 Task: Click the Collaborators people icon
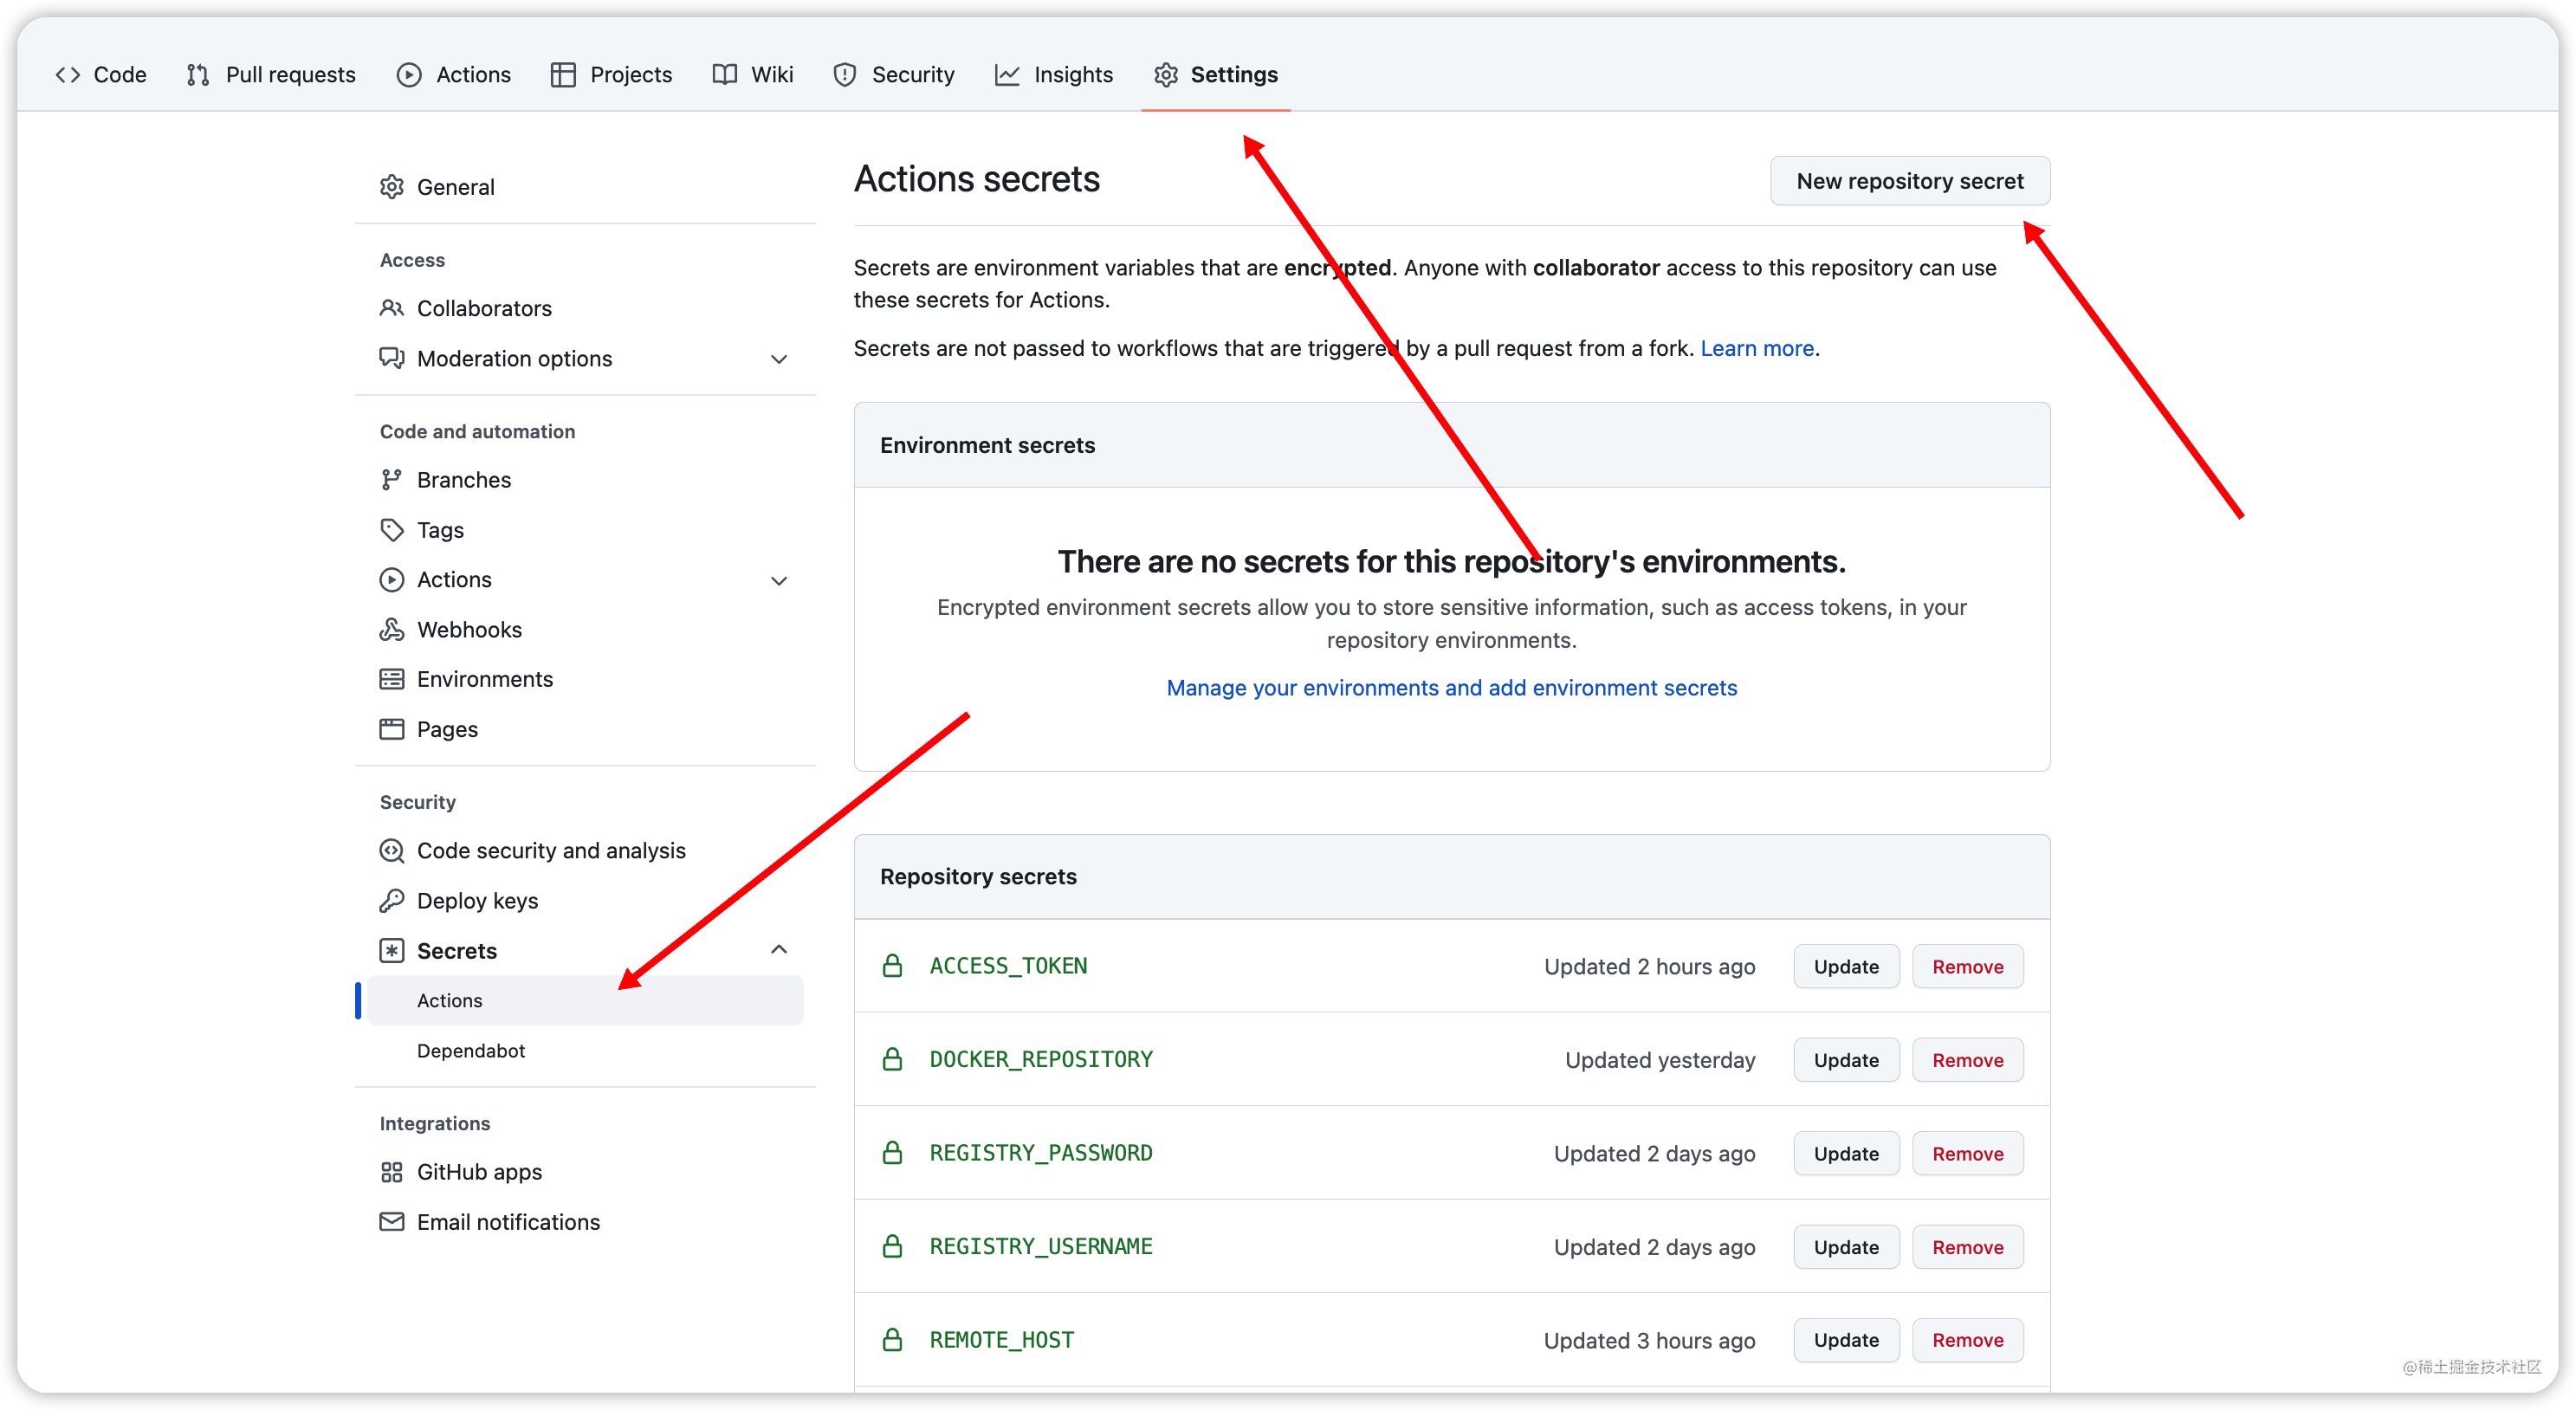point(392,308)
